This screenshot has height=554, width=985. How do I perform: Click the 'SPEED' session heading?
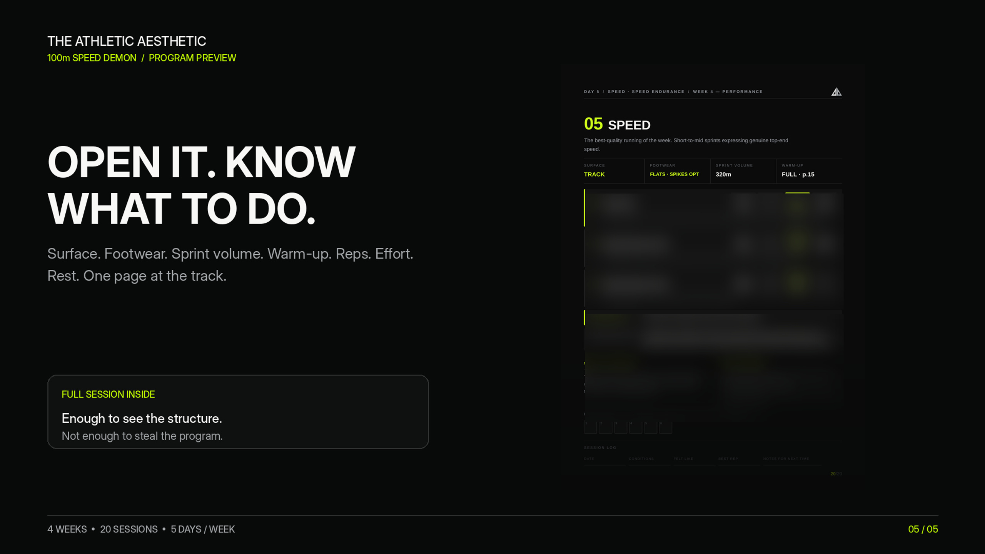click(x=629, y=125)
